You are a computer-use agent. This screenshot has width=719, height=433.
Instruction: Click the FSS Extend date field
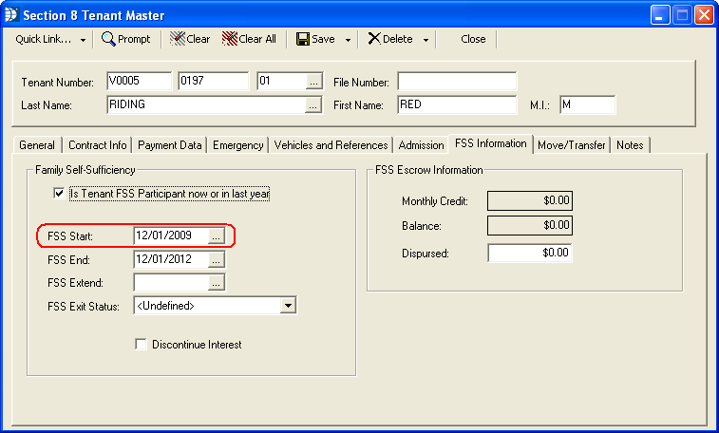coord(171,282)
